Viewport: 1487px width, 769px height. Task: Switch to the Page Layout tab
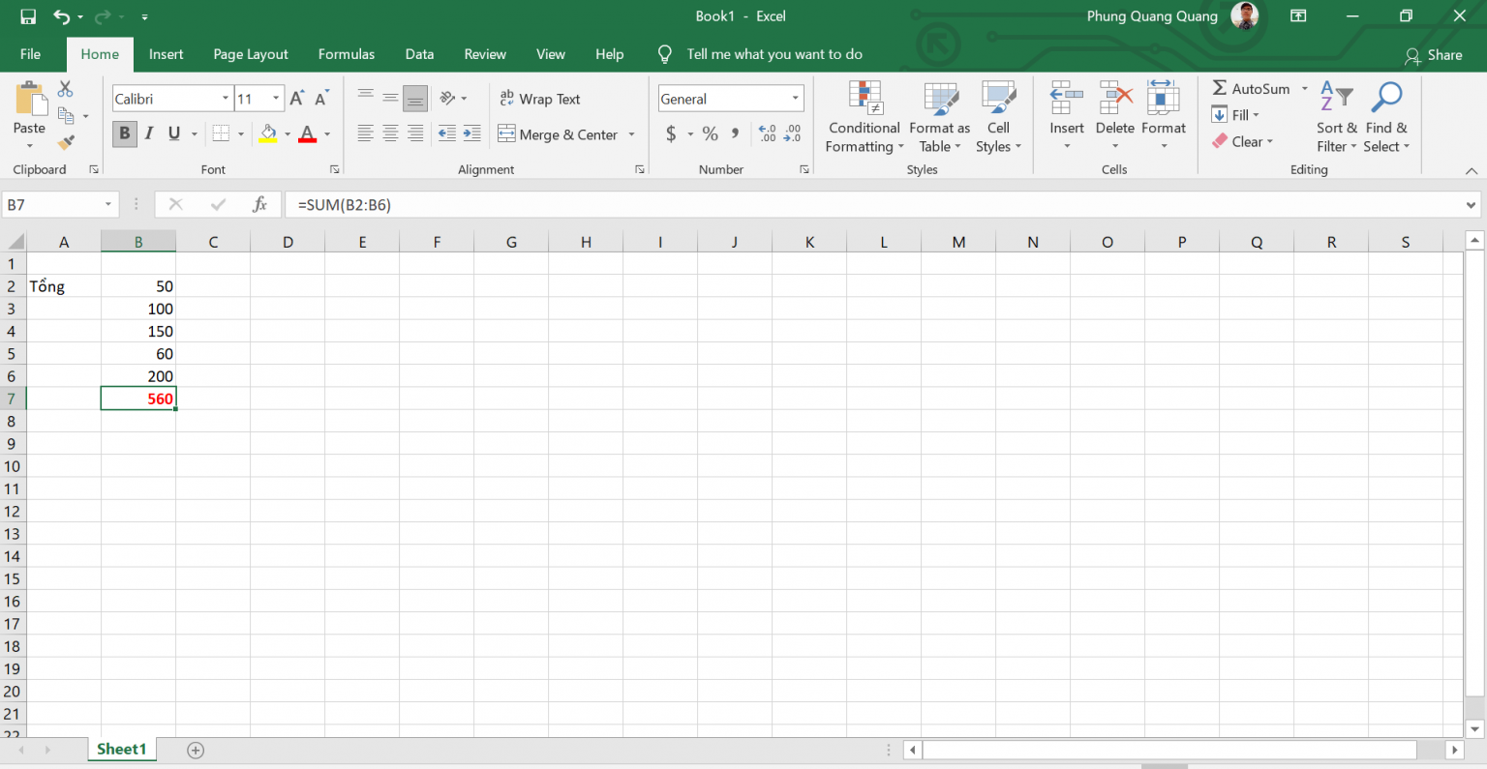click(251, 54)
